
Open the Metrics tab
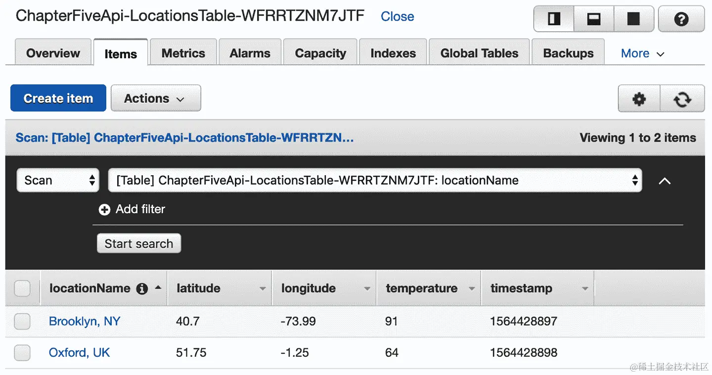click(183, 53)
